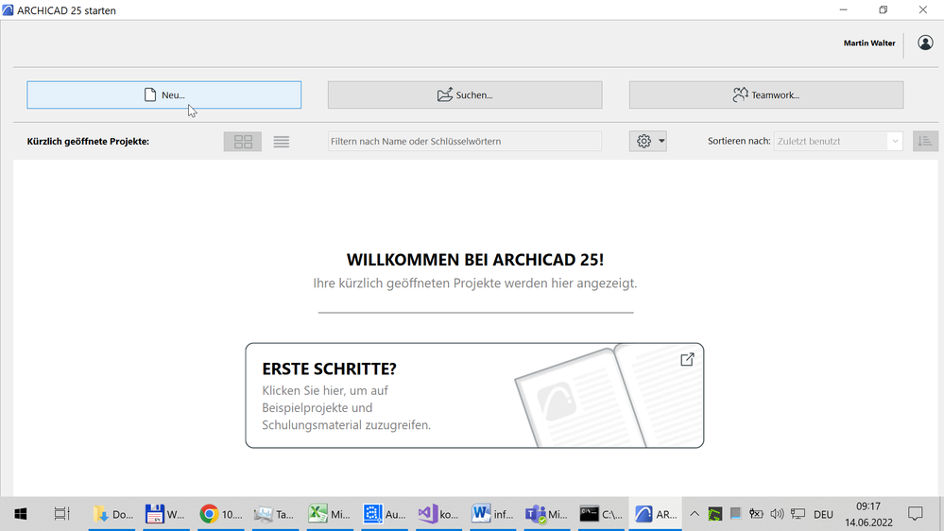The image size is (944, 531).
Task: Open the Erste Schritte card
Action: pos(474,396)
